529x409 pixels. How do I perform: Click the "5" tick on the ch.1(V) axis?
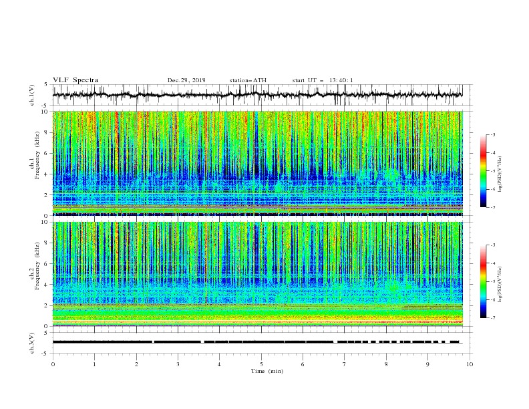click(46, 85)
